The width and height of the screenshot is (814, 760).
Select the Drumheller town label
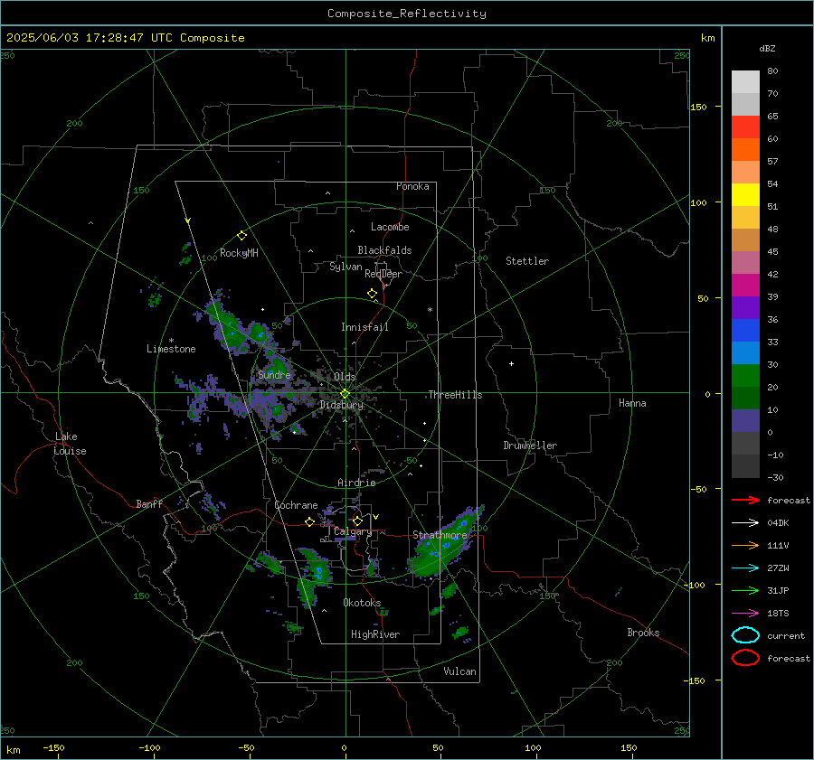(530, 446)
